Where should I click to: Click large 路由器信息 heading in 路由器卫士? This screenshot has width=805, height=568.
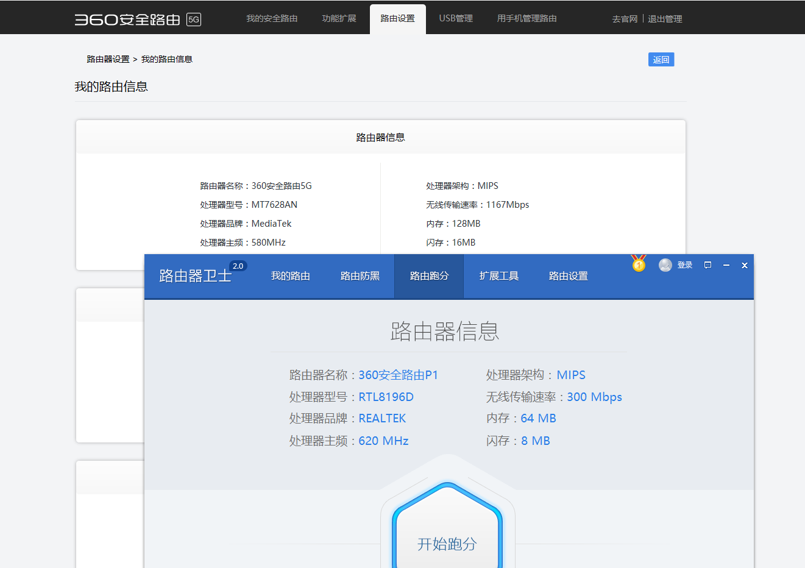click(x=445, y=332)
